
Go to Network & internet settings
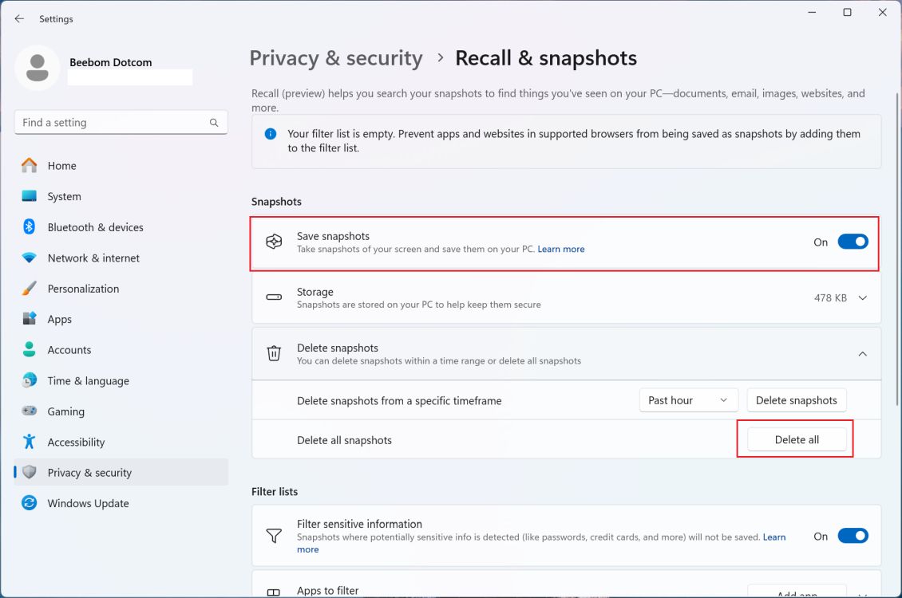(x=93, y=258)
